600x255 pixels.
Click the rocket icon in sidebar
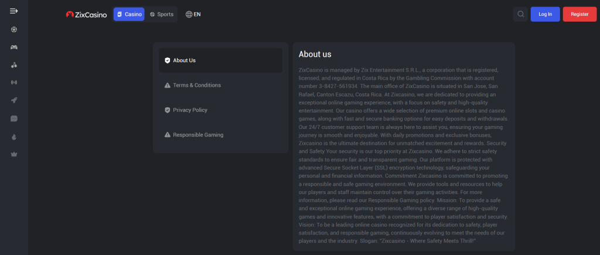pyautogui.click(x=14, y=101)
